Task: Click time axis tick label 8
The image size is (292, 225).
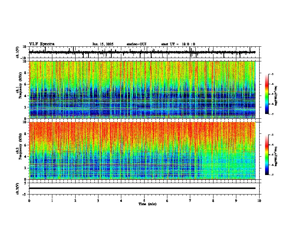Action: tap(213, 201)
